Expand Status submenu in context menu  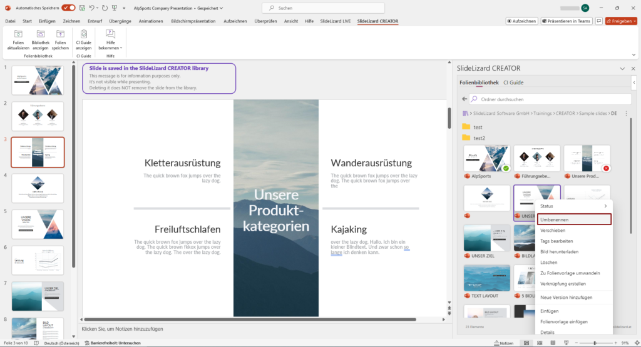coord(573,206)
